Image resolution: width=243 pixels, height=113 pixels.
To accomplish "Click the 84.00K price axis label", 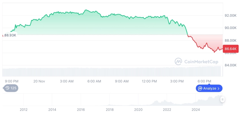I will pos(230,65).
